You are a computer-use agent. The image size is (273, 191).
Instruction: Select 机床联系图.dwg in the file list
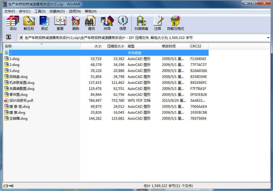coord(22,83)
